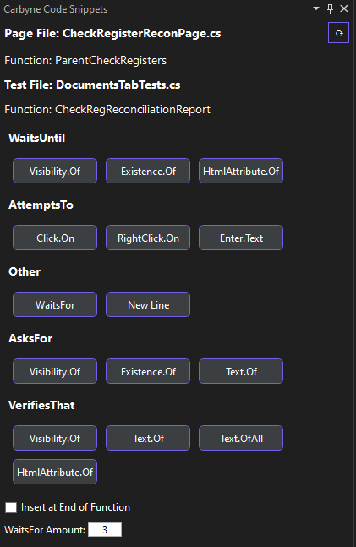Click the AsksFor section heading
This screenshot has height=547, width=356.
(x=30, y=338)
